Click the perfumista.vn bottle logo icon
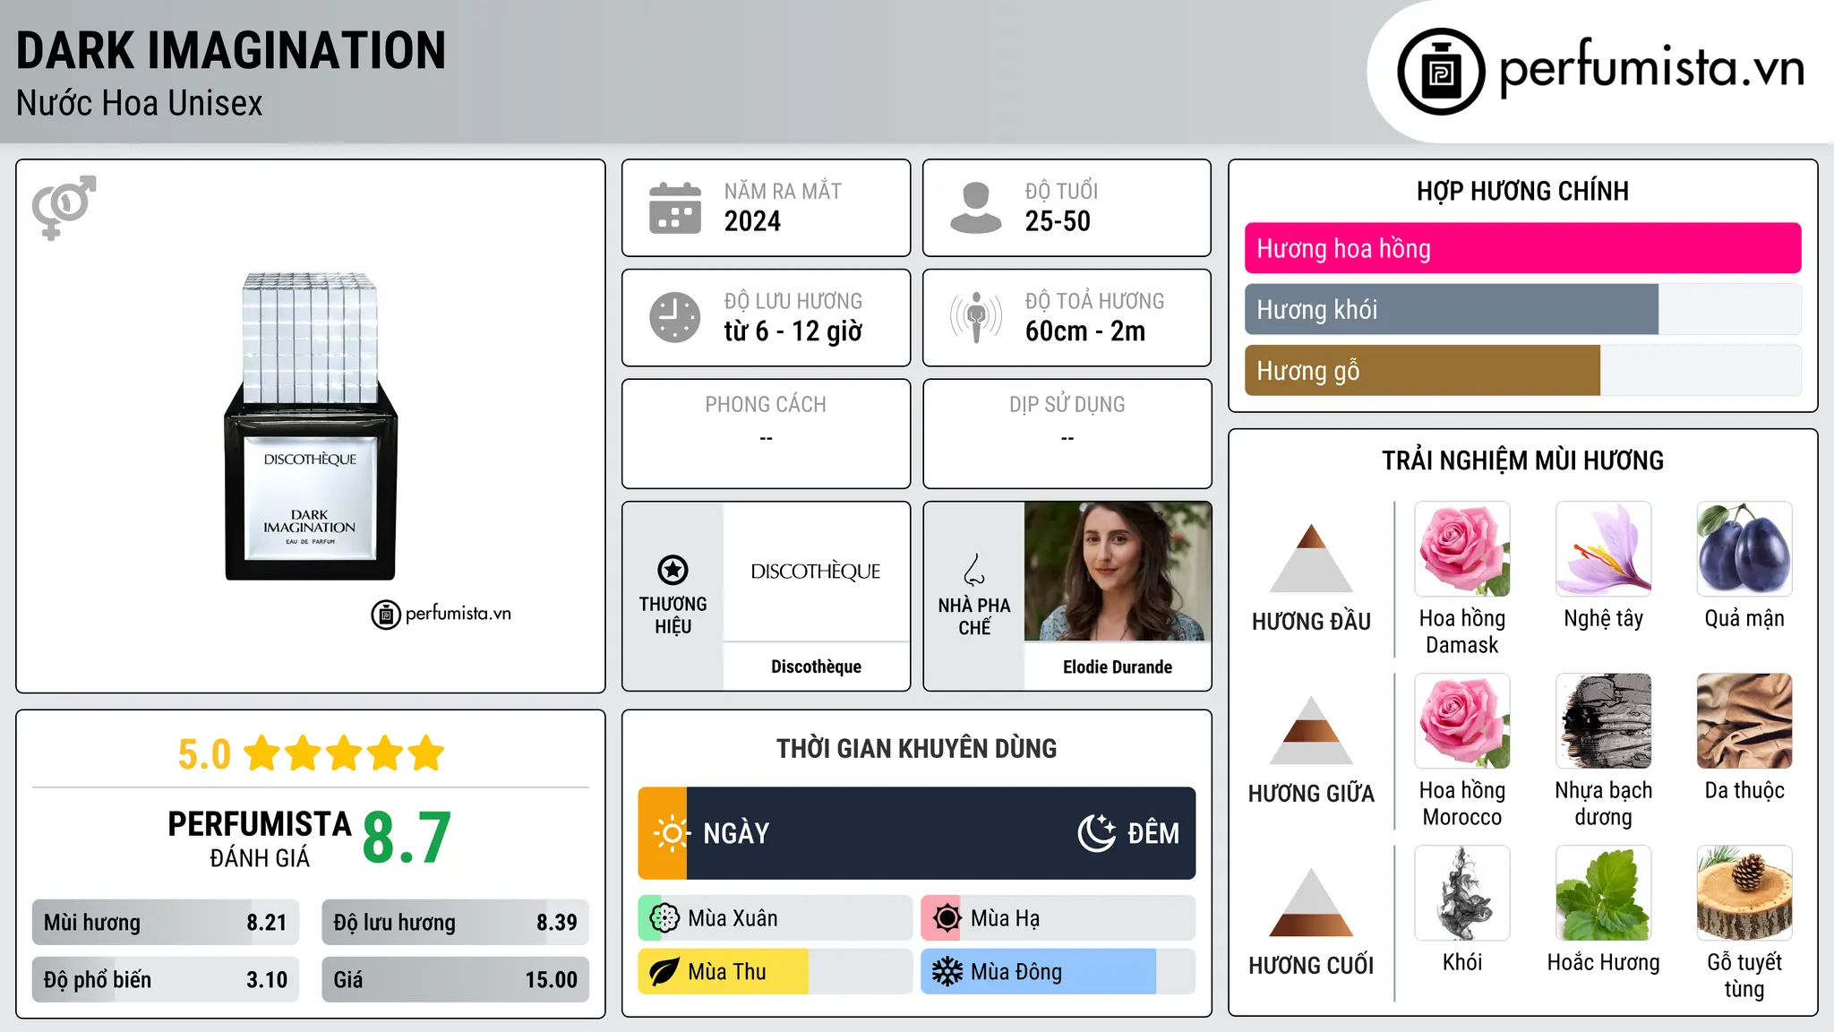Screen dimensions: 1834x1032 click(x=1441, y=72)
